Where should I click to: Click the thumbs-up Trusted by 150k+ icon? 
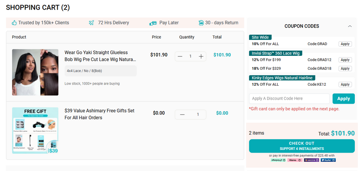14,23
